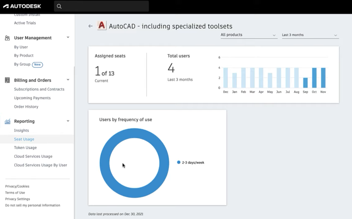Click the Oct bar in the chart
Viewport: 352px width, 219px height.
[314, 78]
